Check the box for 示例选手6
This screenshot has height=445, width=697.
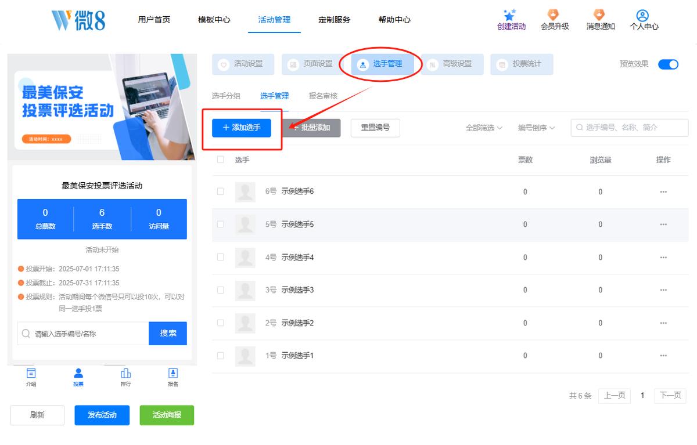click(221, 191)
